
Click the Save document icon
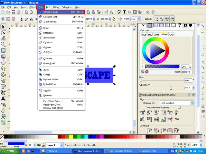click(x=14, y=12)
